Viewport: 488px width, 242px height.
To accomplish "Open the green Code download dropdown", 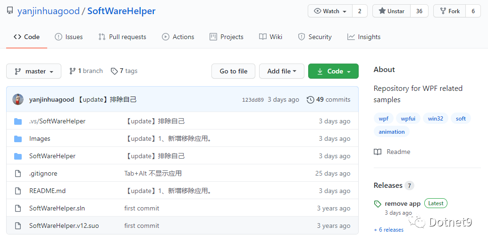I will tap(333, 71).
